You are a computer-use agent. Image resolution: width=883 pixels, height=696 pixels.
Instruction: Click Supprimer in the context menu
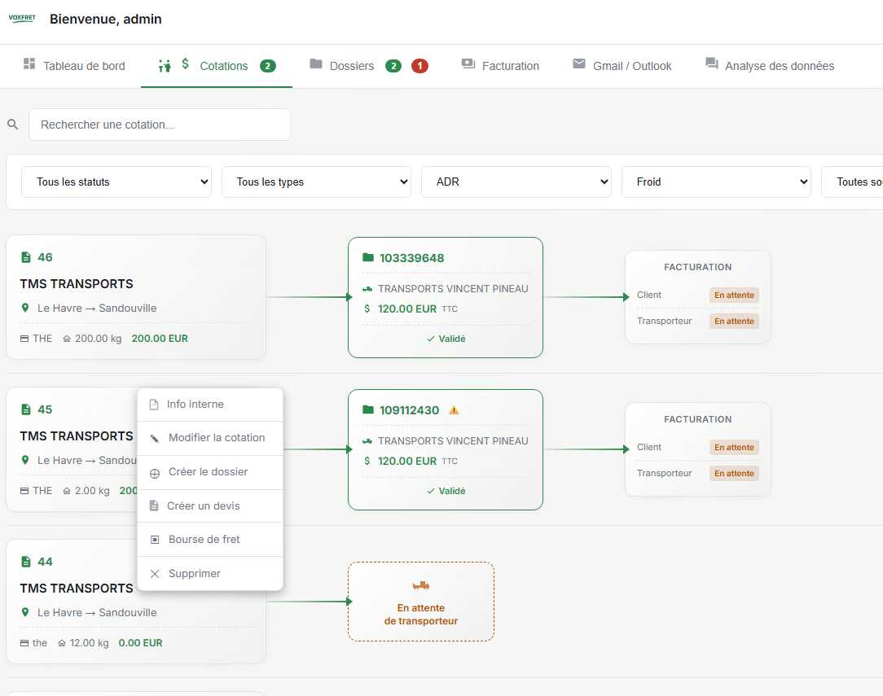pos(192,573)
